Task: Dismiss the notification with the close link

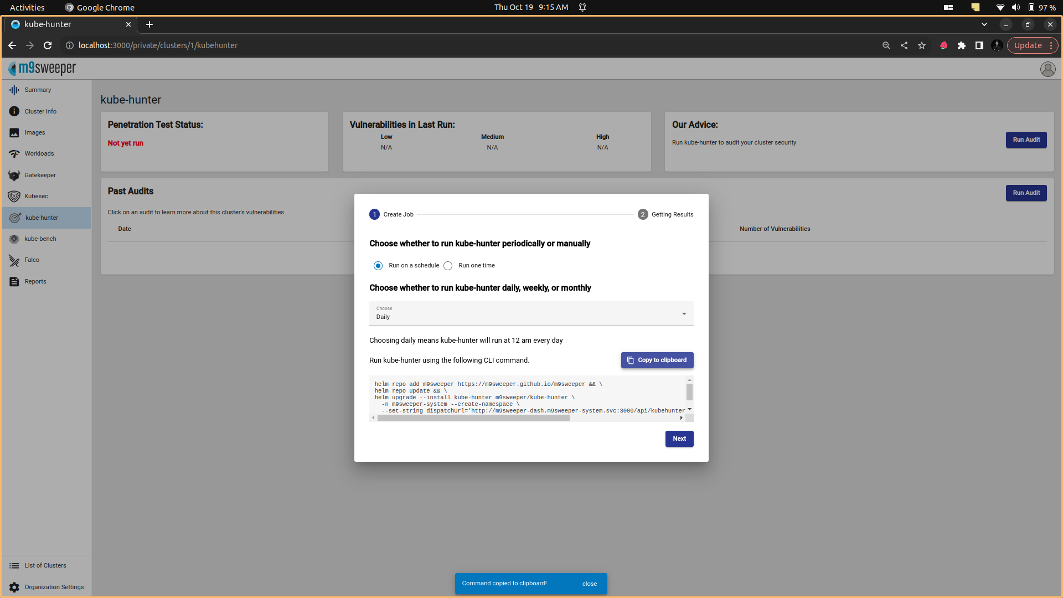Action: pos(589,584)
